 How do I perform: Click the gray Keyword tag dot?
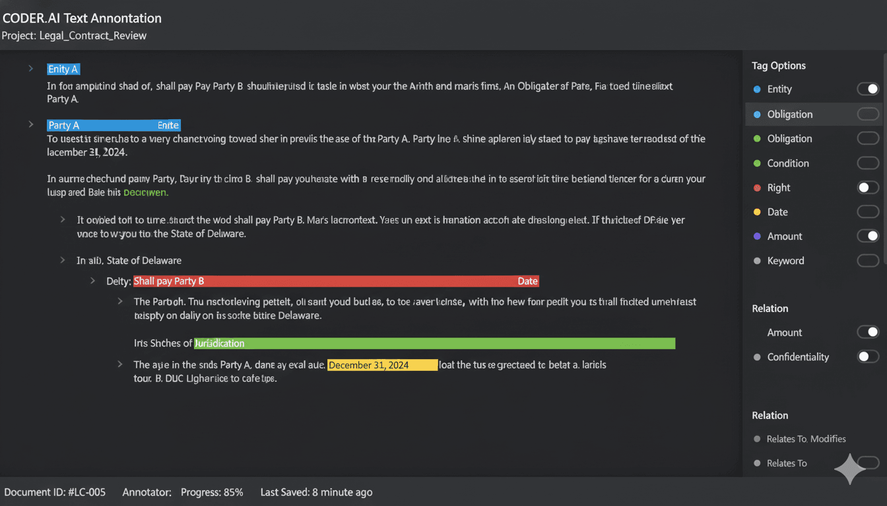point(757,261)
